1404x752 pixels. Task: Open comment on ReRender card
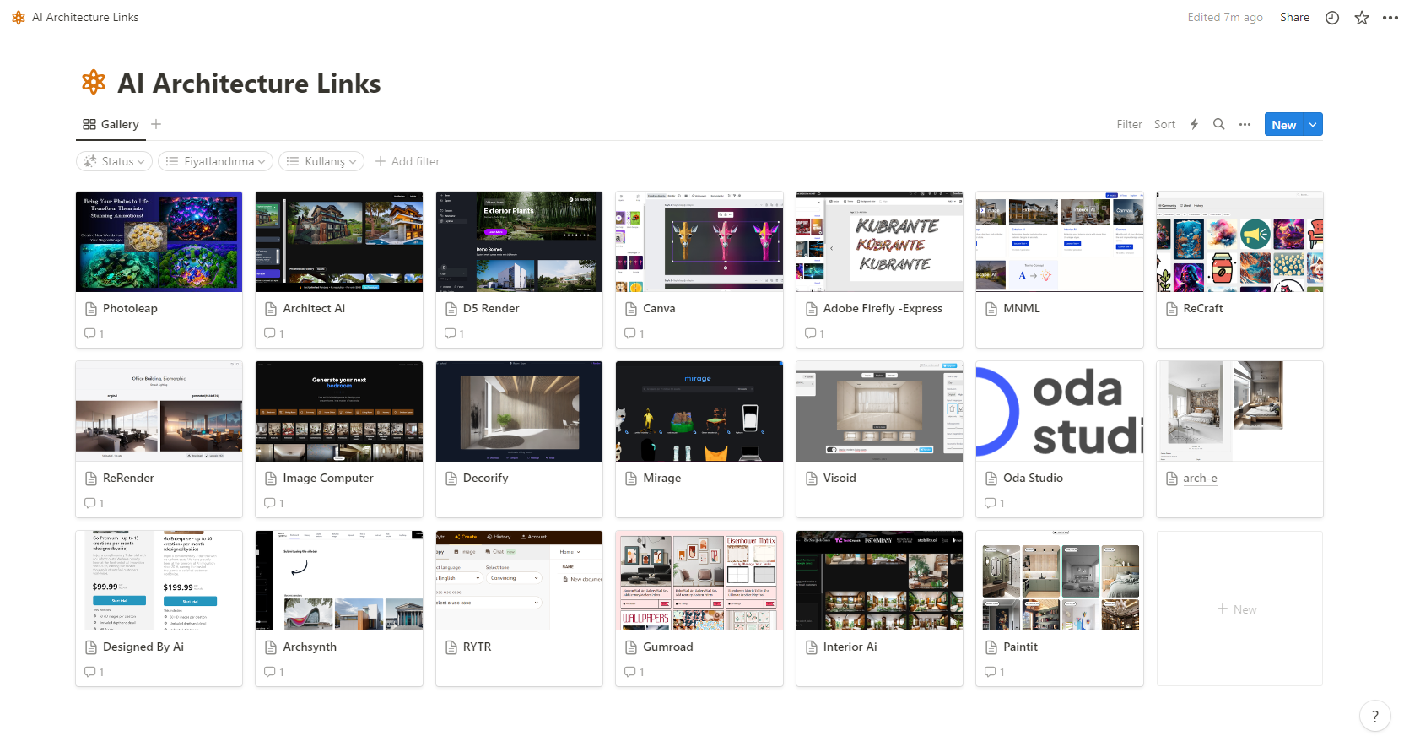(x=94, y=503)
